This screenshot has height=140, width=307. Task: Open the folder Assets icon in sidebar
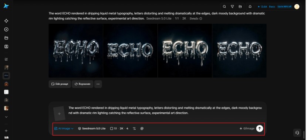6,38
